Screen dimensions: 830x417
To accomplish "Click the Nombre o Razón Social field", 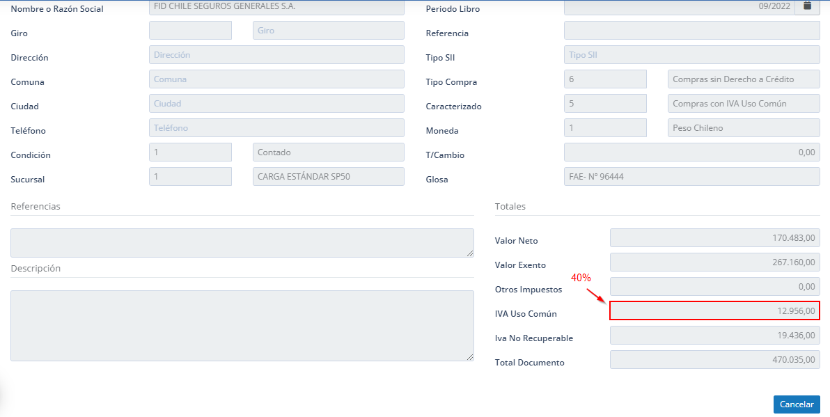I will [x=276, y=7].
